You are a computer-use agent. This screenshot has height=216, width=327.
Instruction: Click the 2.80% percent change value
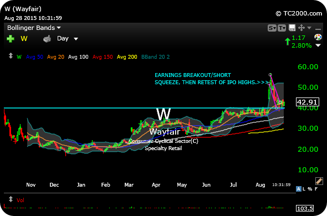click(x=302, y=45)
